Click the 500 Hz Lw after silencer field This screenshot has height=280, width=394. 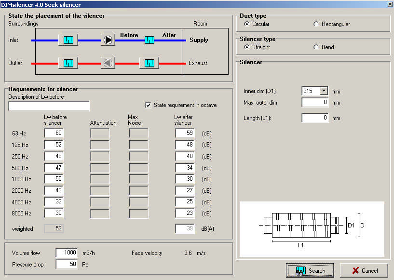(x=185, y=168)
